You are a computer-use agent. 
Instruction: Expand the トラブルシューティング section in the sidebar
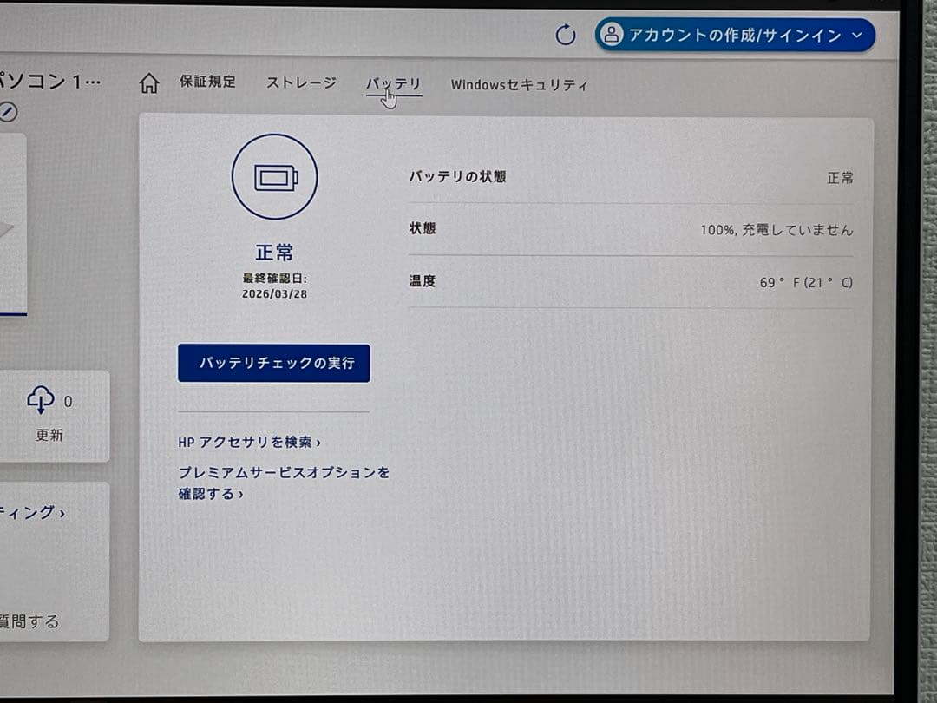tap(35, 512)
